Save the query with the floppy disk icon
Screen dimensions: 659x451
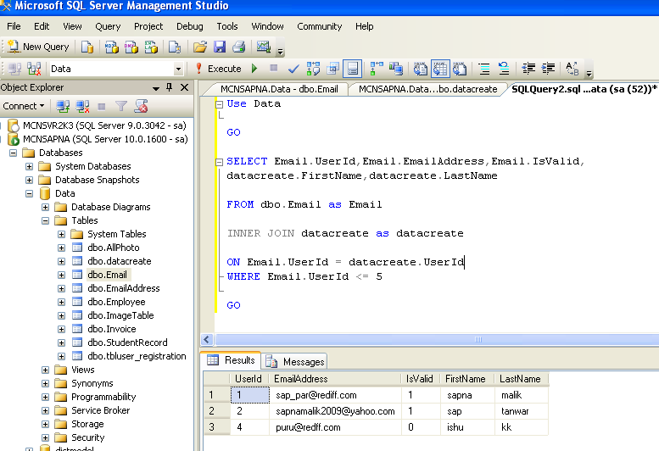(220, 47)
